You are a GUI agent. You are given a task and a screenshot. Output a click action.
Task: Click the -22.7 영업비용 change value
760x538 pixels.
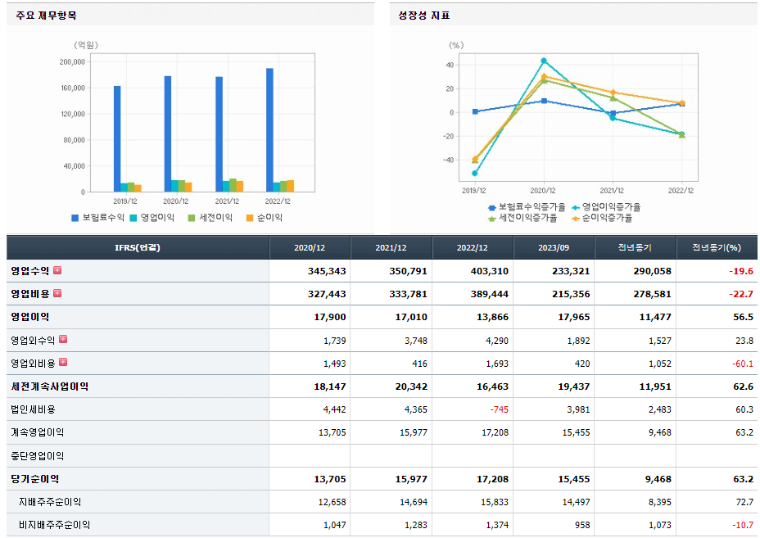coord(741,294)
